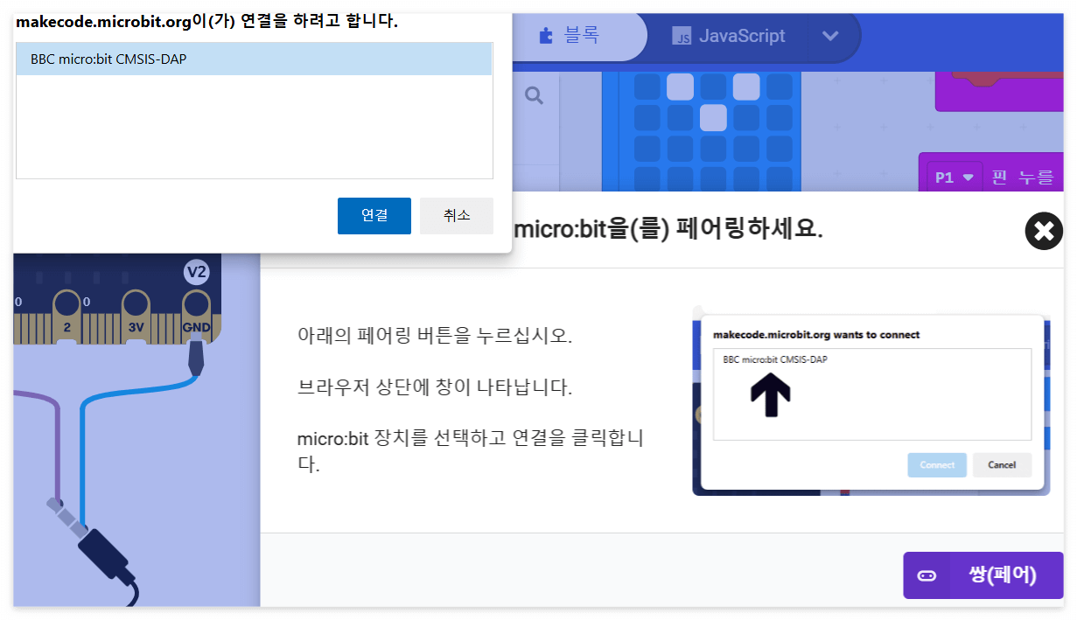Click 연결 to connect the device
This screenshot has height=620, width=1077.
[374, 215]
